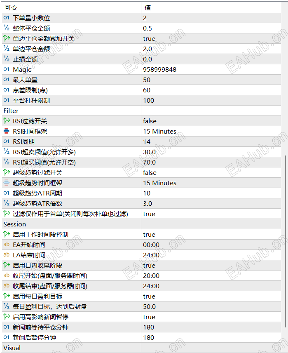Click the integer icon beside 新闻前等待平仓分钟
This screenshot has height=353, width=288.
[x=6, y=327]
